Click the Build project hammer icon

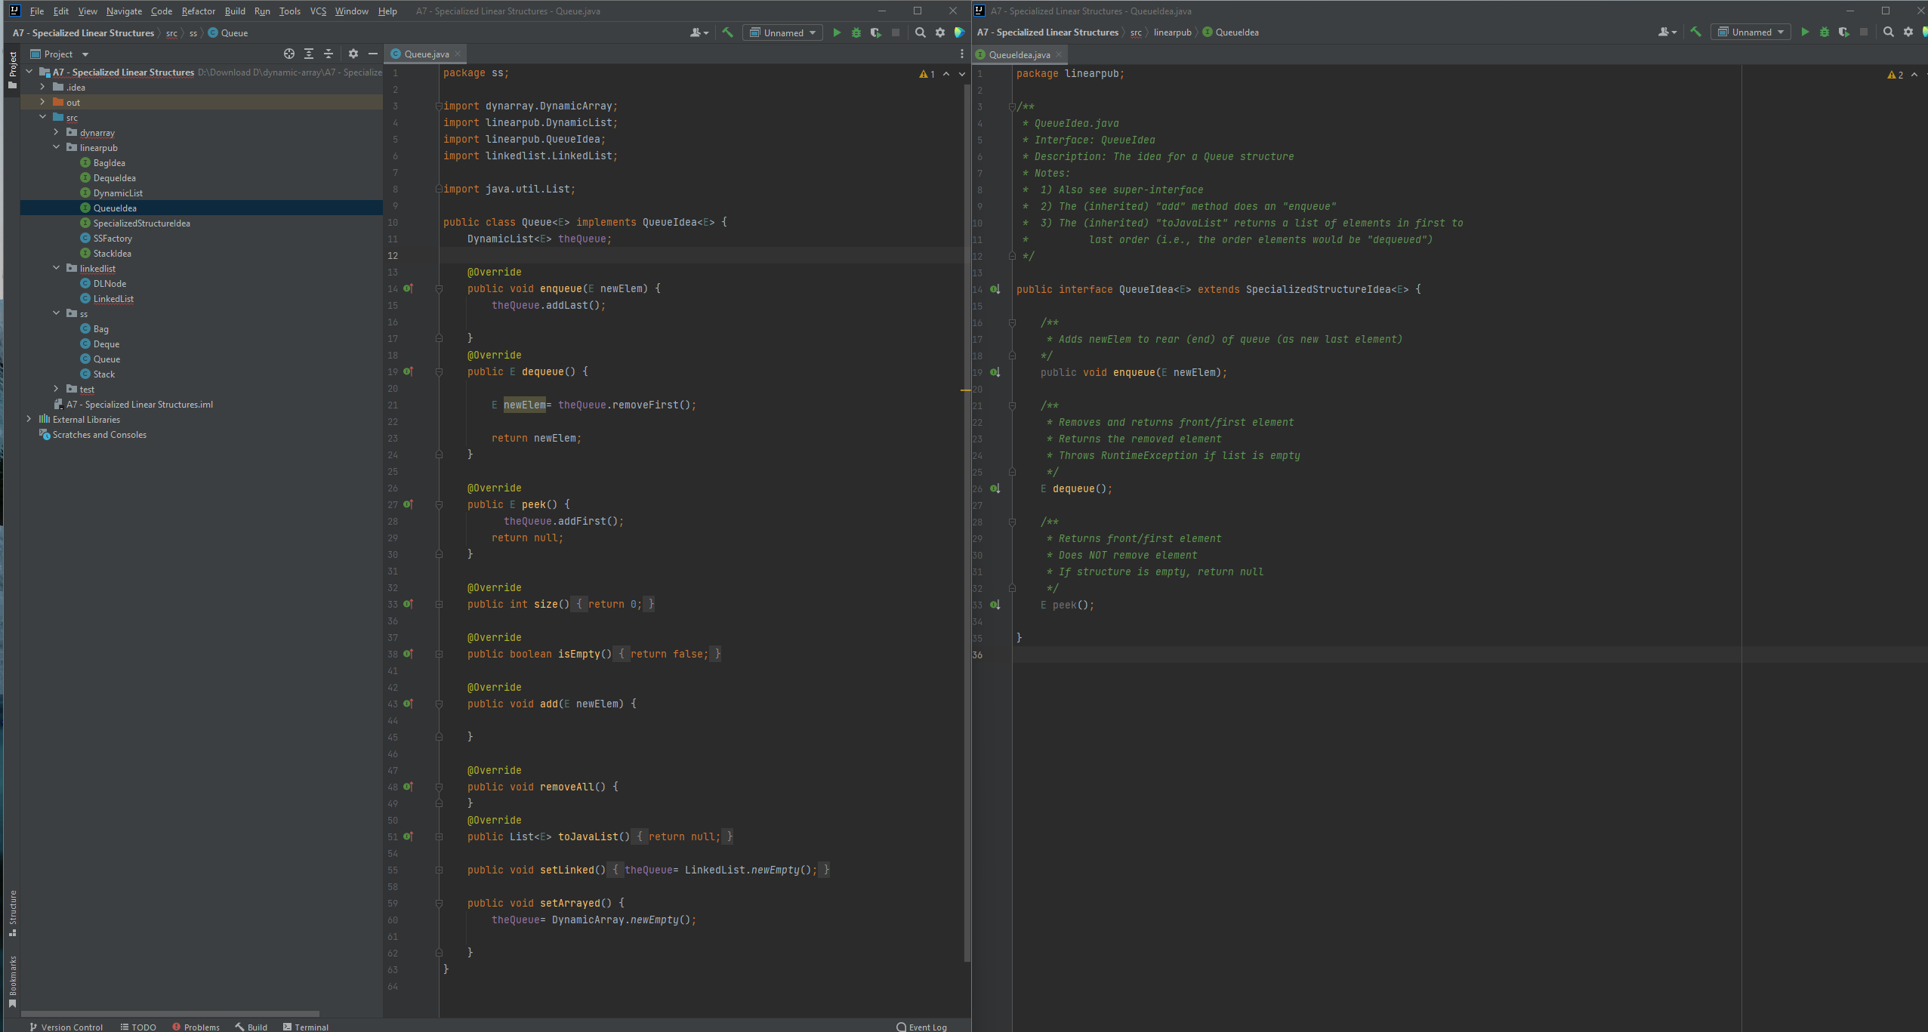pos(727,32)
